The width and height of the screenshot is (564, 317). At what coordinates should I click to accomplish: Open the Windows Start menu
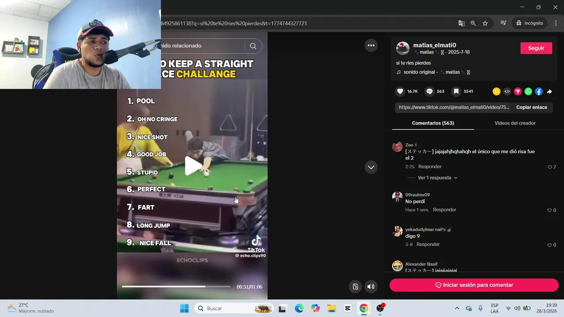coord(184,309)
